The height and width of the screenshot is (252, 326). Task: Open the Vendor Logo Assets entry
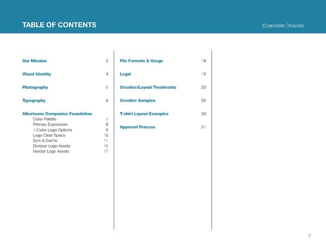click(x=50, y=151)
